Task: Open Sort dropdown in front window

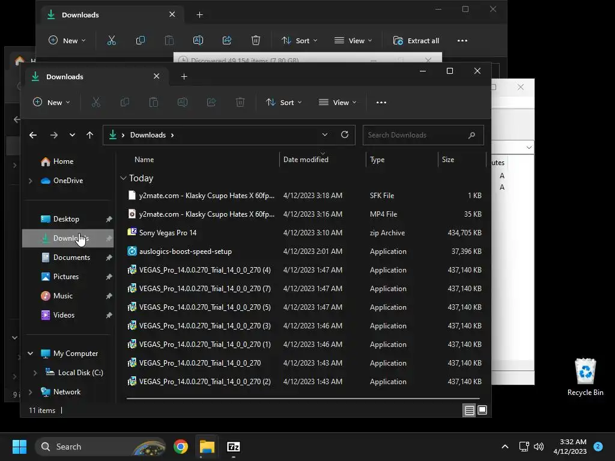Action: pyautogui.click(x=284, y=102)
